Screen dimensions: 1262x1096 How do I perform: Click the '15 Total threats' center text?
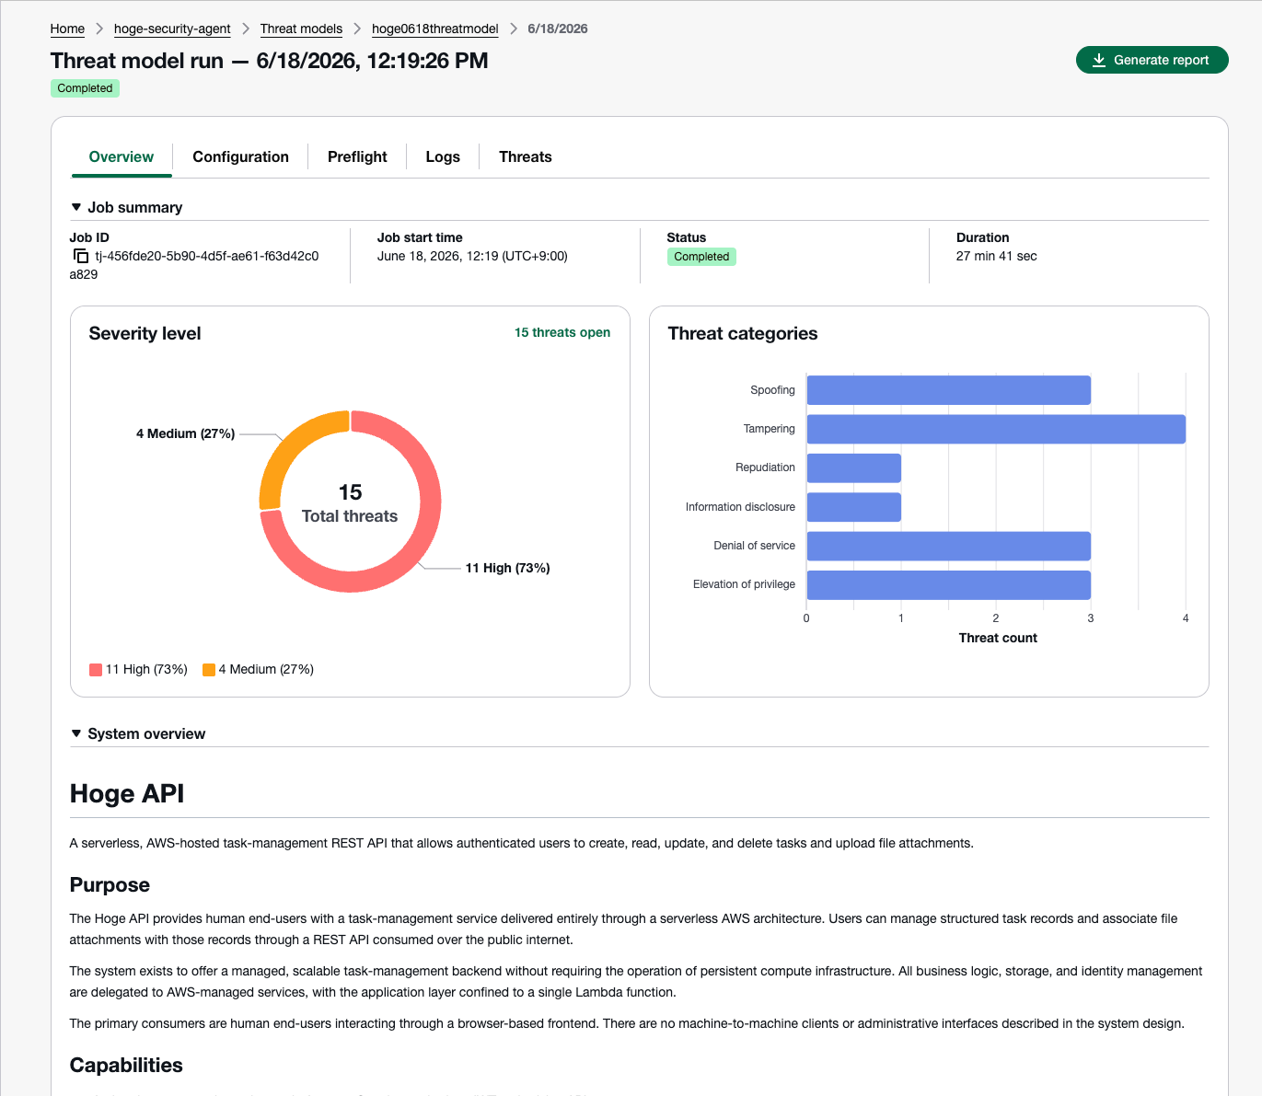[350, 503]
